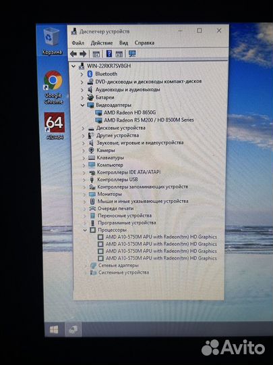Click the Back arrow toolbar icon
Screen dimensions: 273x365
(x=73, y=54)
